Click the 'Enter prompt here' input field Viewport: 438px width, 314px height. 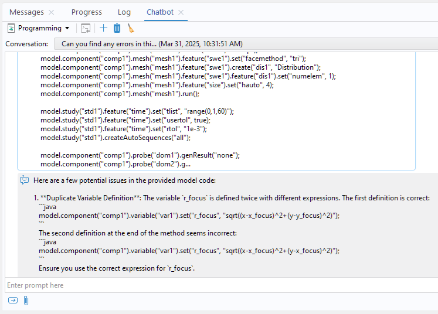[217, 285]
